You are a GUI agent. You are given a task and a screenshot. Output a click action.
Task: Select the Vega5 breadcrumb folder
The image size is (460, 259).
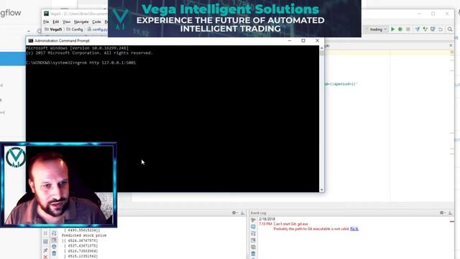[x=53, y=29]
